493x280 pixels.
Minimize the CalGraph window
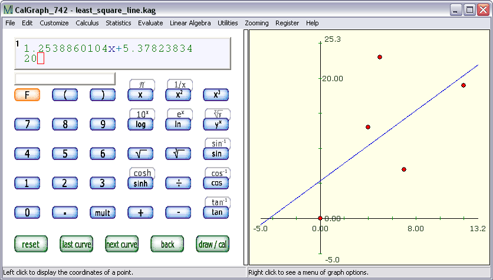455,10
